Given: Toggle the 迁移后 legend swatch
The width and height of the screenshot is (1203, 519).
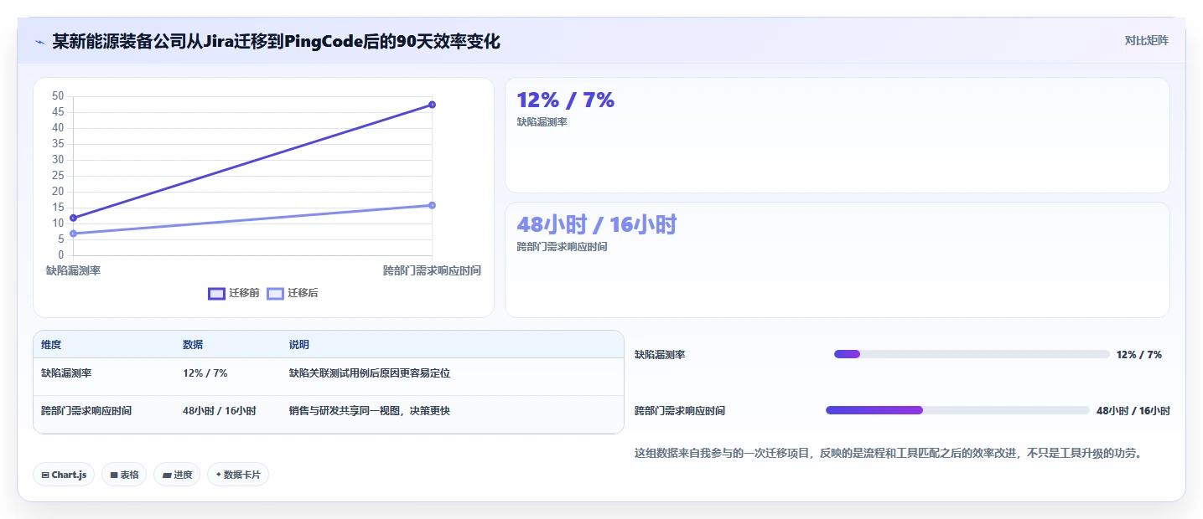Looking at the screenshot, I should (275, 293).
